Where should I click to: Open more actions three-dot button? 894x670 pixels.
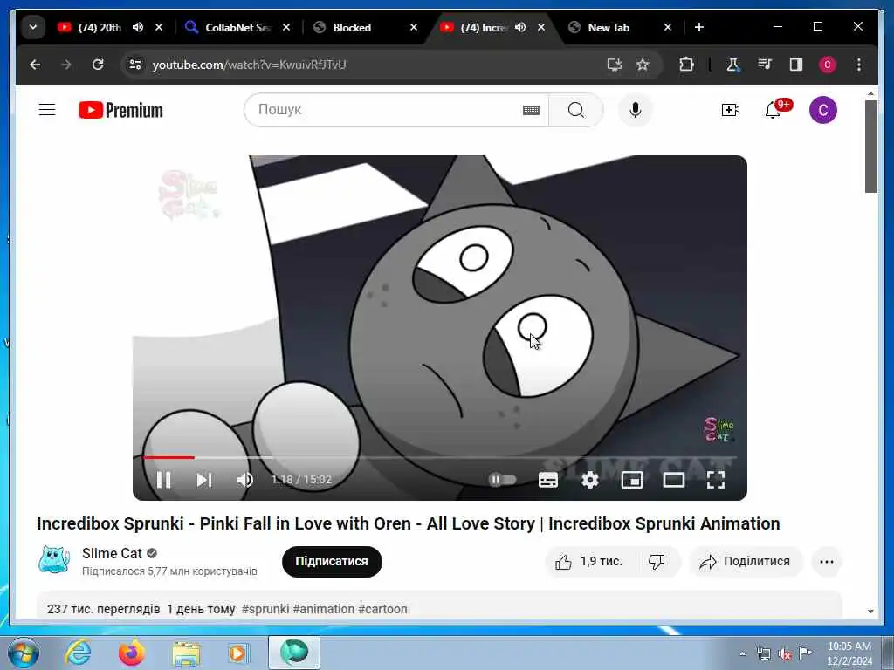click(827, 562)
